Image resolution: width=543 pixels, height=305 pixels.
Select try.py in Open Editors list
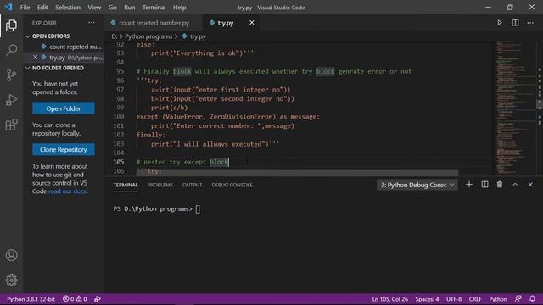tap(64, 58)
